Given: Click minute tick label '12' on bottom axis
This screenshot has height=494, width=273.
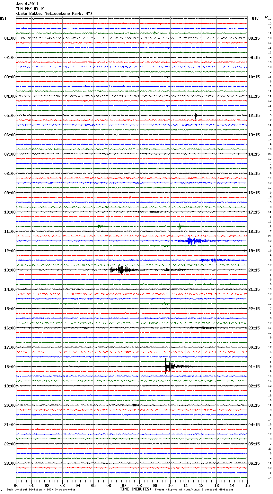Looking at the screenshot, I should click(x=201, y=485).
